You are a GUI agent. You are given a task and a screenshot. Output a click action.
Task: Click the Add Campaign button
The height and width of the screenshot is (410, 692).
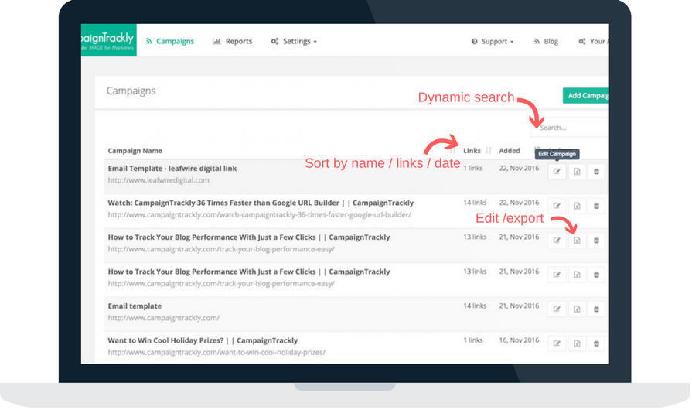(585, 95)
